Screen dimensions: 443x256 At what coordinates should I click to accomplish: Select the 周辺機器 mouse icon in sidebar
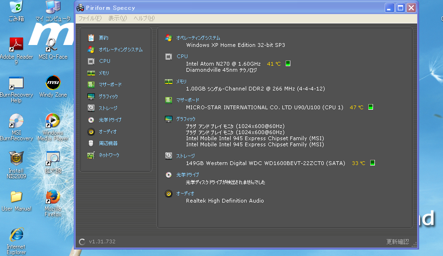91,143
